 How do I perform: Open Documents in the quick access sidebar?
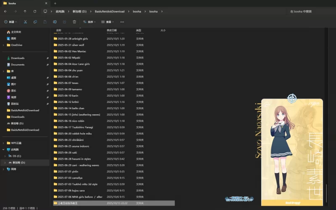[x=18, y=65]
